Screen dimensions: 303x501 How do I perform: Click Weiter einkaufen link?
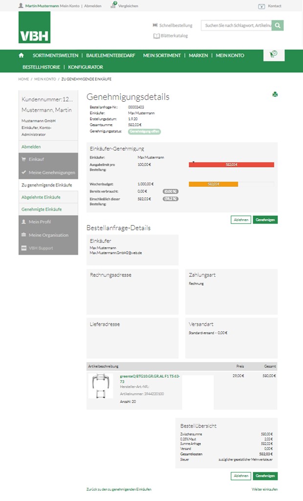pos(264,489)
